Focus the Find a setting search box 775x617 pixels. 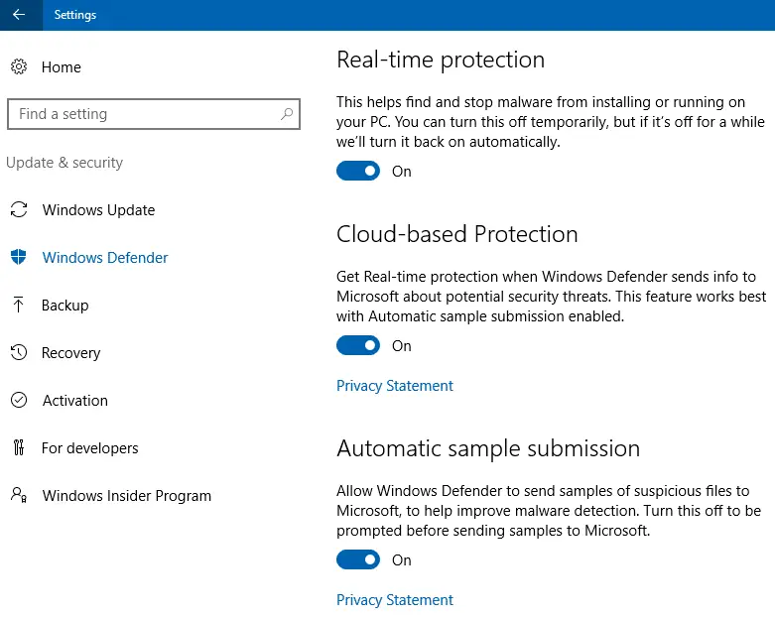154,114
